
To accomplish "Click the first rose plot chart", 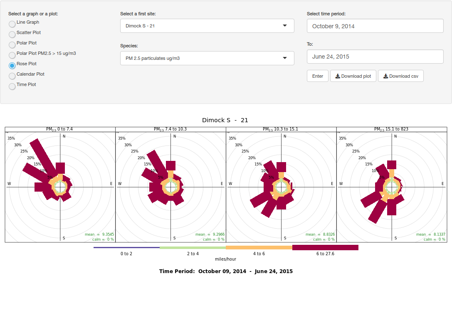I will point(60,187).
